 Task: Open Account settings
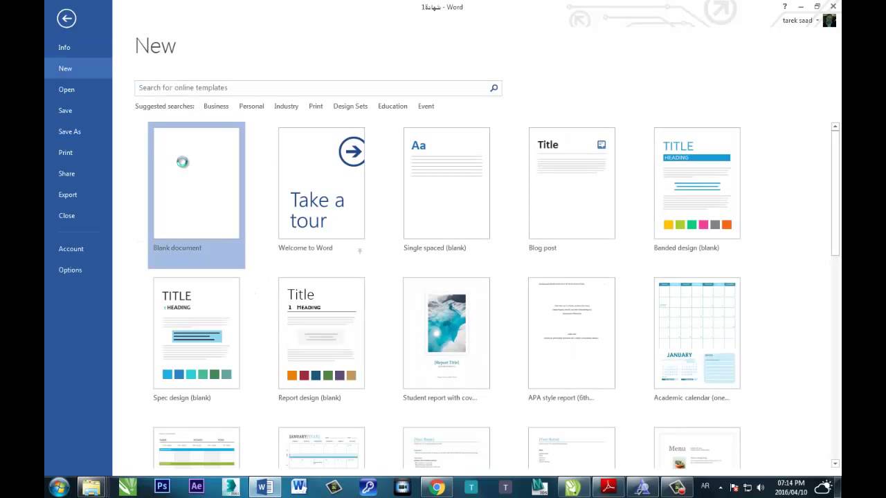point(78,249)
